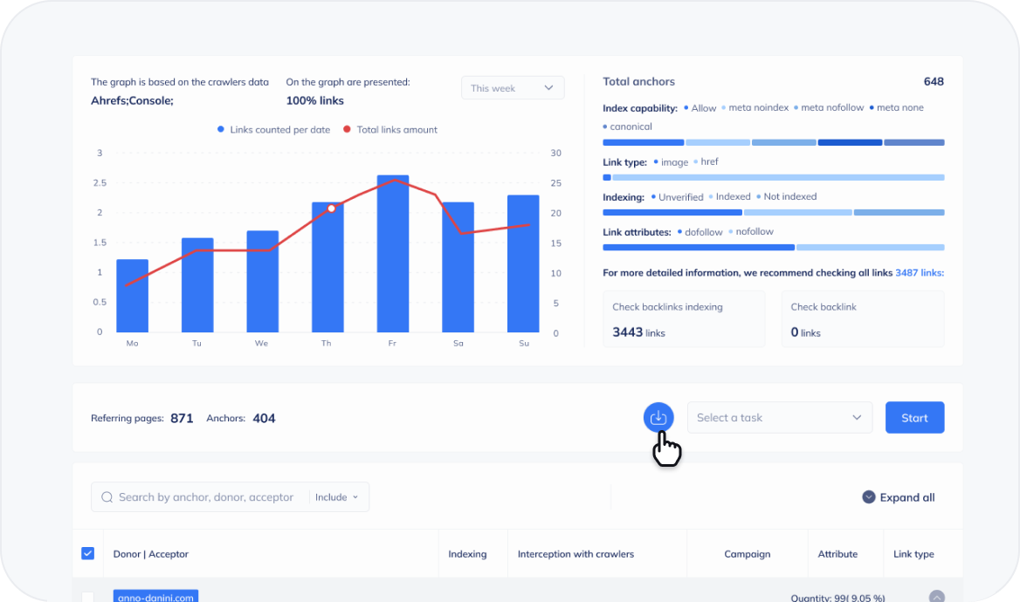Toggle Links counted per date legend
Image resolution: width=1020 pixels, height=602 pixels.
(x=274, y=129)
